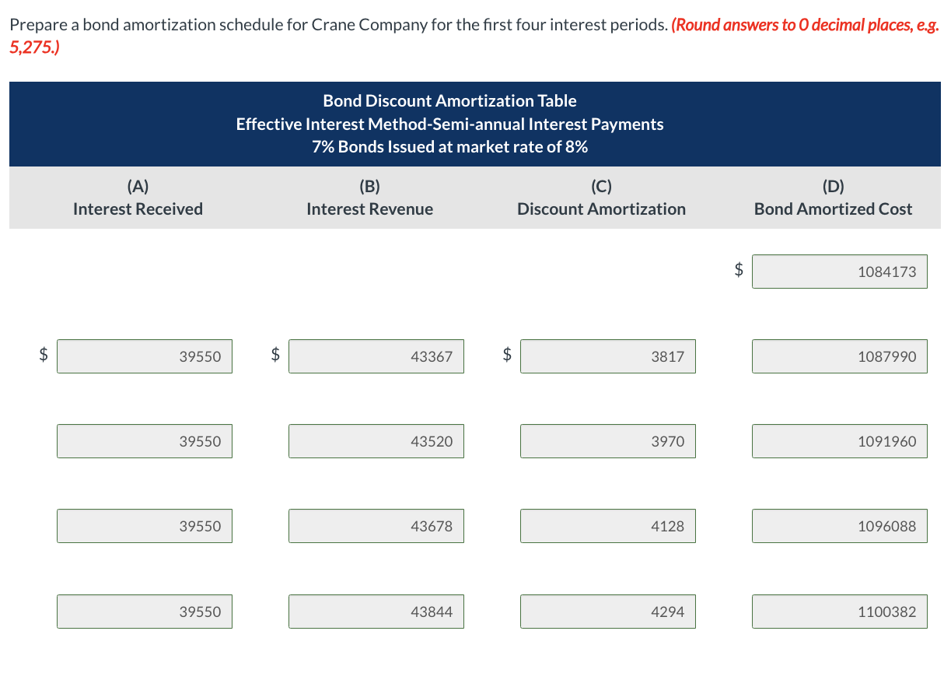This screenshot has height=673, width=951.
Task: Click the Interest Revenue field showing 43678
Action: coord(376,525)
